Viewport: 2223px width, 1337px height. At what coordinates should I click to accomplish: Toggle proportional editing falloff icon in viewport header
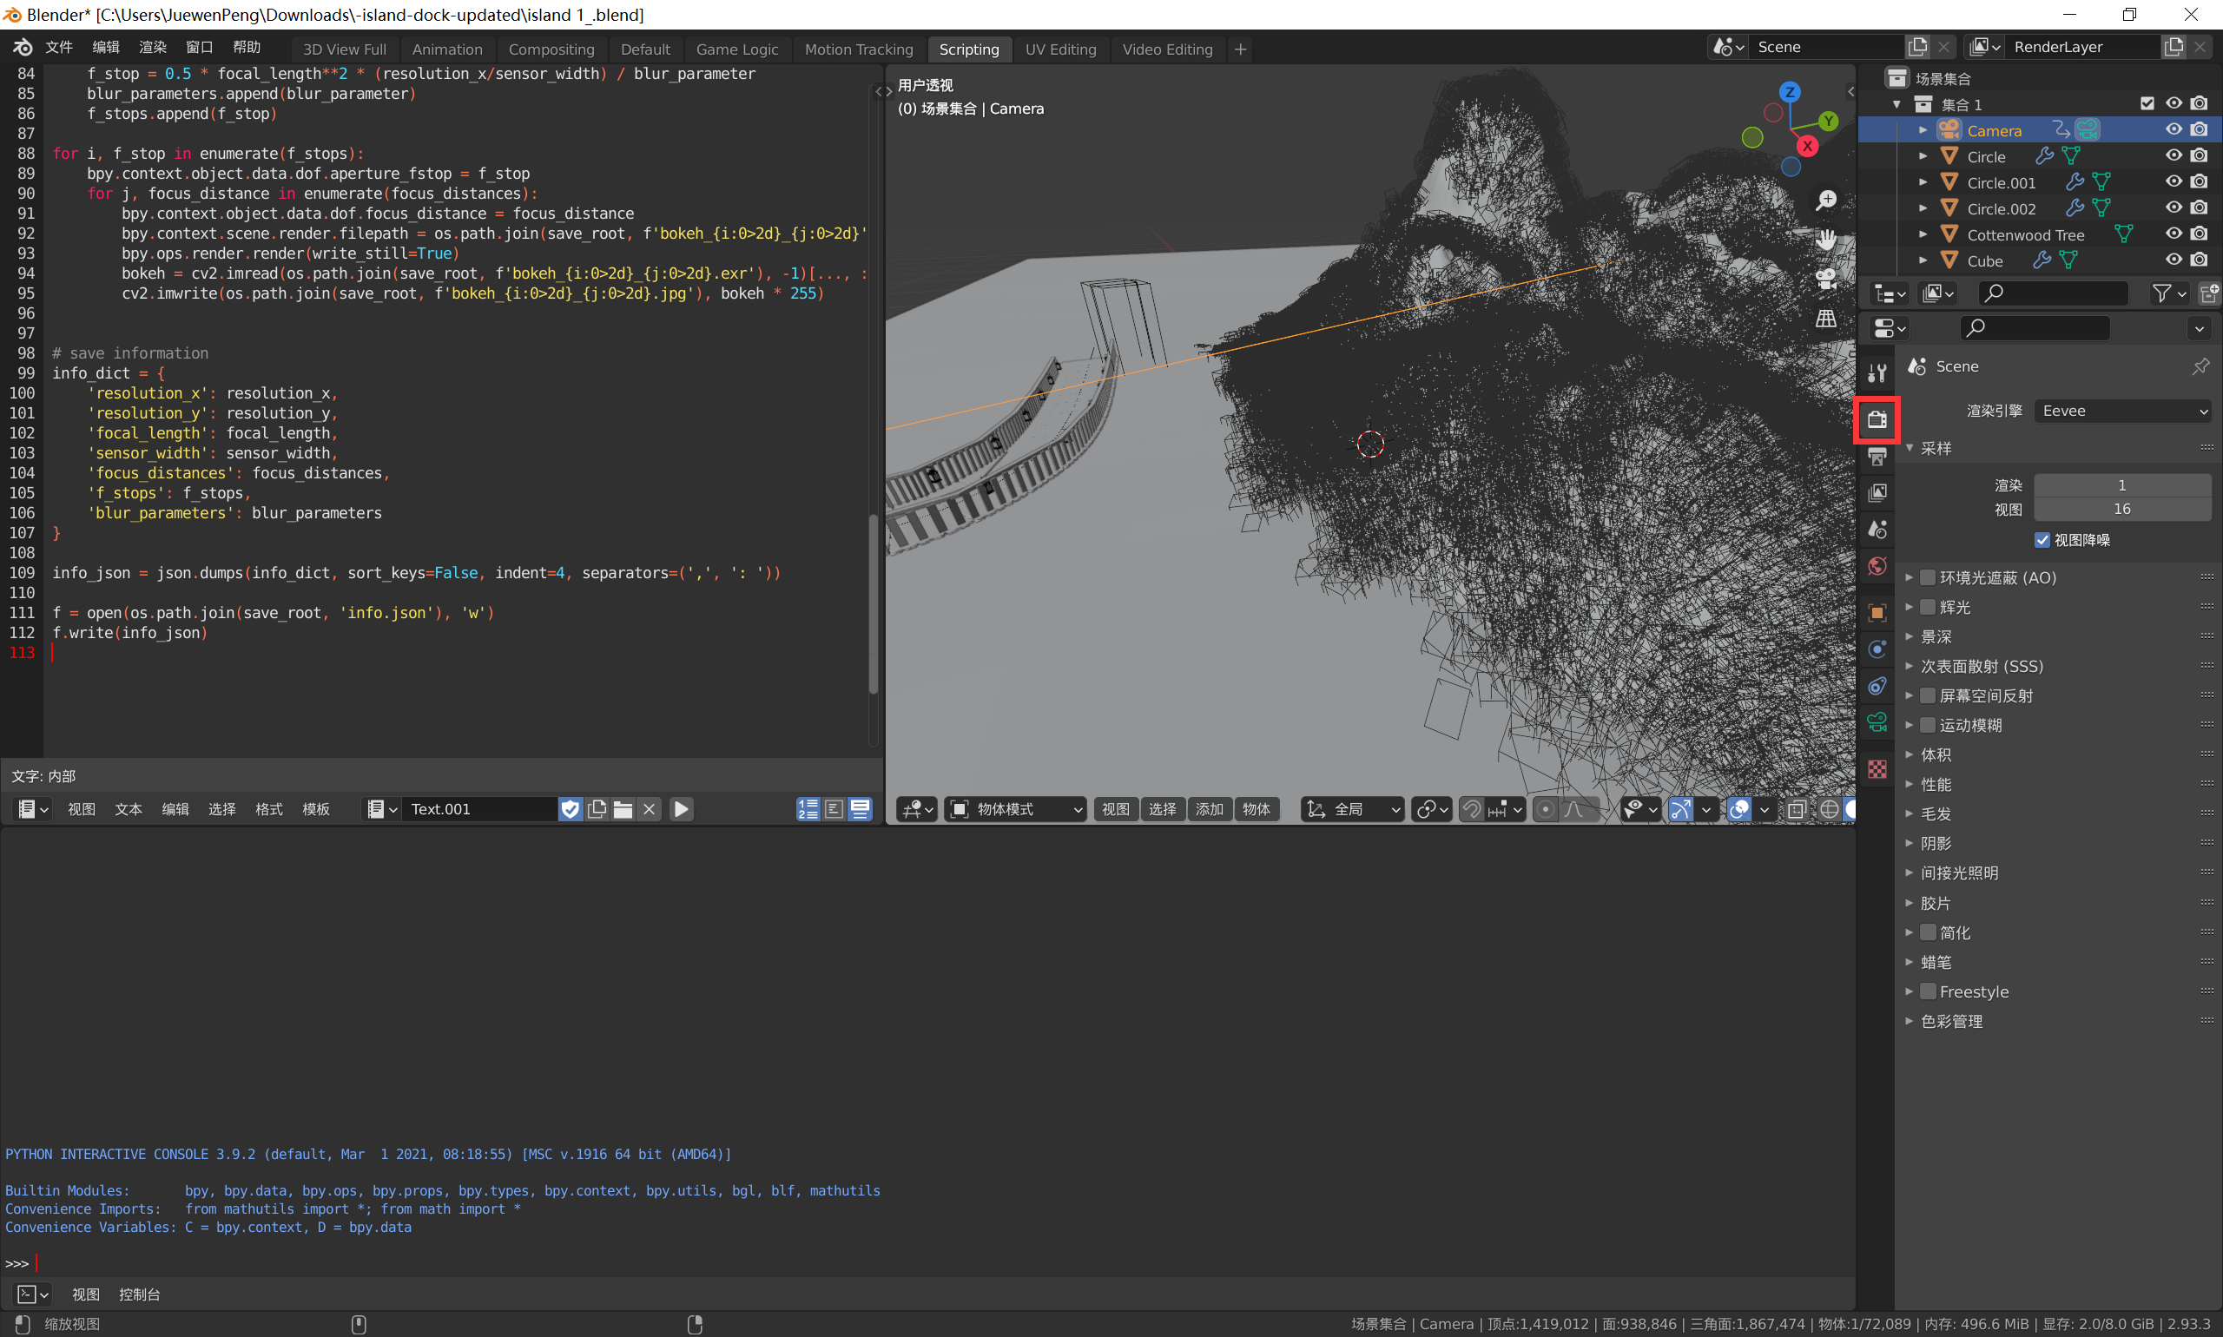[x=1574, y=809]
